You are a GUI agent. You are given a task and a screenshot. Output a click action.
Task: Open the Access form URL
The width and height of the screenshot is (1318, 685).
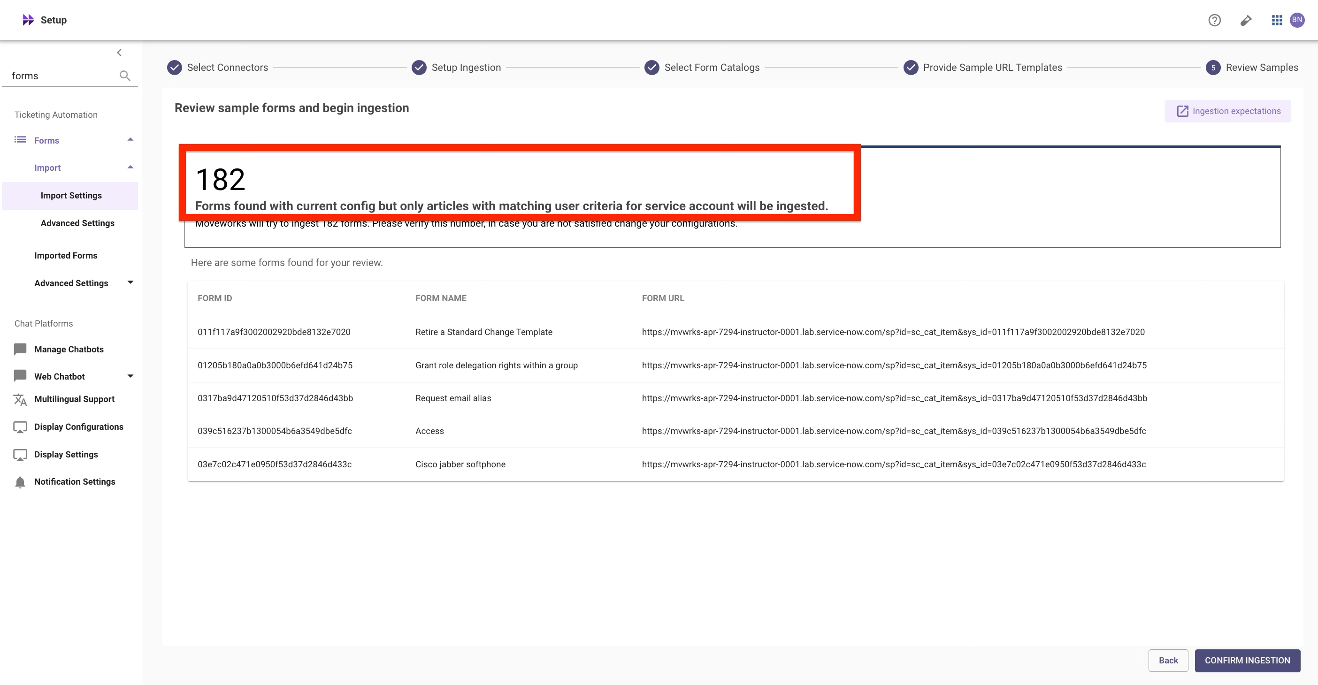pyautogui.click(x=894, y=431)
